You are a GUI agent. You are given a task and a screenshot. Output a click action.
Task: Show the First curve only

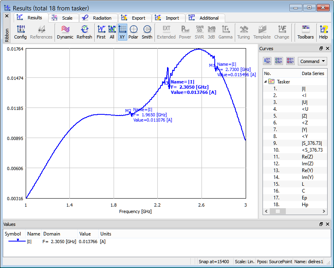point(101,32)
